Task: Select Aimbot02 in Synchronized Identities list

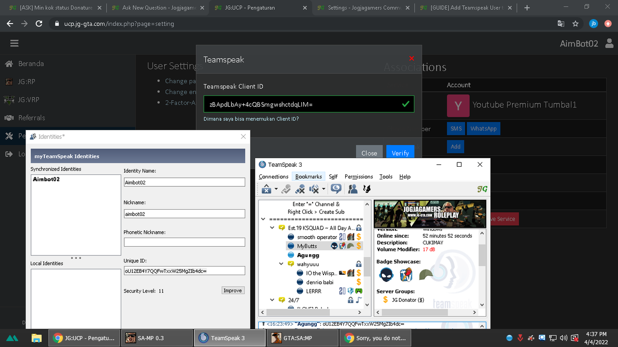Action: click(x=46, y=179)
